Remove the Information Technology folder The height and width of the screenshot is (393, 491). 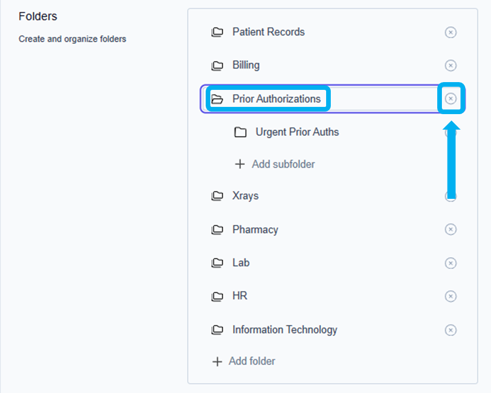click(451, 330)
